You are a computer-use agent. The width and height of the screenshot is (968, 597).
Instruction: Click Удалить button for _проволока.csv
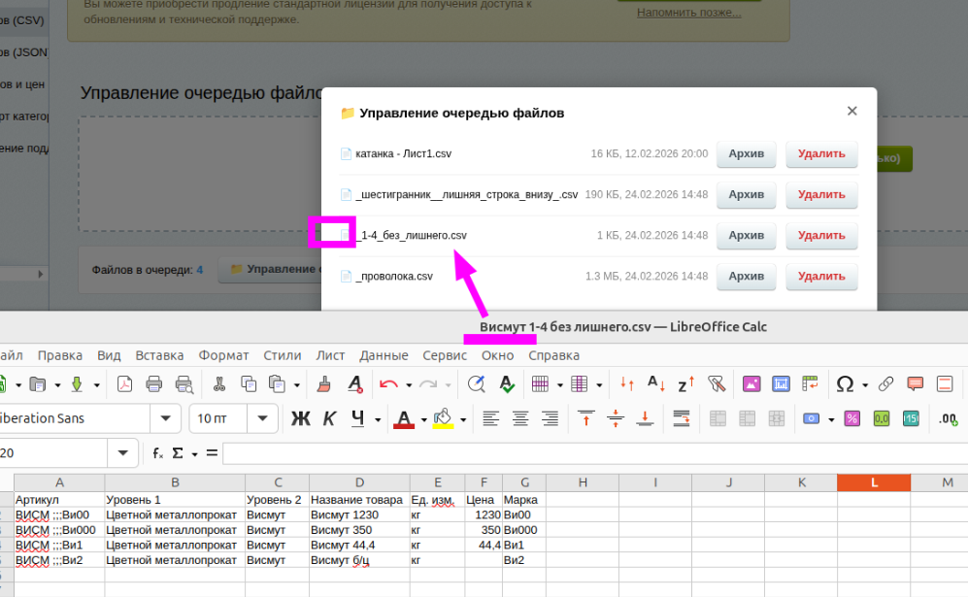click(821, 277)
